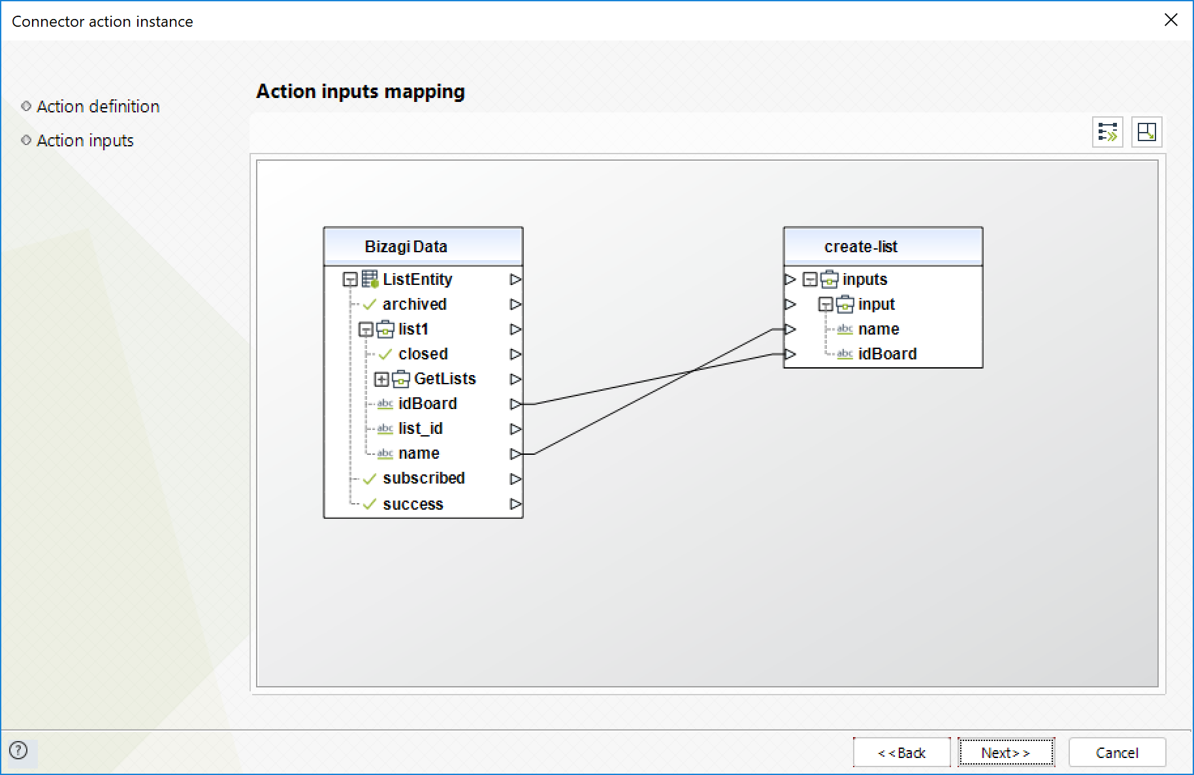Viewport: 1194px width, 775px height.
Task: Collapse the list1 node
Action: coord(366,329)
